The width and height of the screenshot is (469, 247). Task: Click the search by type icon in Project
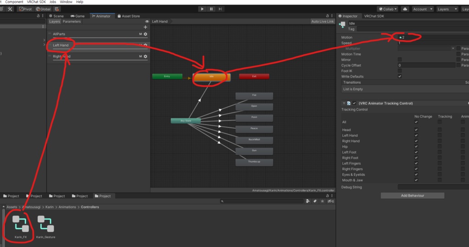click(x=308, y=201)
